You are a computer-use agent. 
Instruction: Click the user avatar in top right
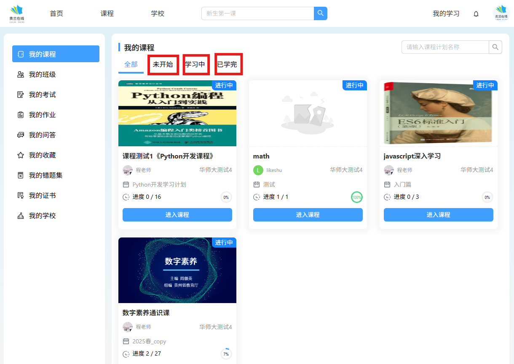click(501, 13)
